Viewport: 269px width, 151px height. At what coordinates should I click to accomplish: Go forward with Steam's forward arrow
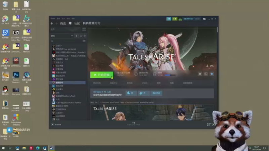pyautogui.click(x=56, y=23)
